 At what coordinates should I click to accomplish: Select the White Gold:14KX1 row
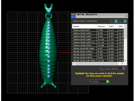98,58
